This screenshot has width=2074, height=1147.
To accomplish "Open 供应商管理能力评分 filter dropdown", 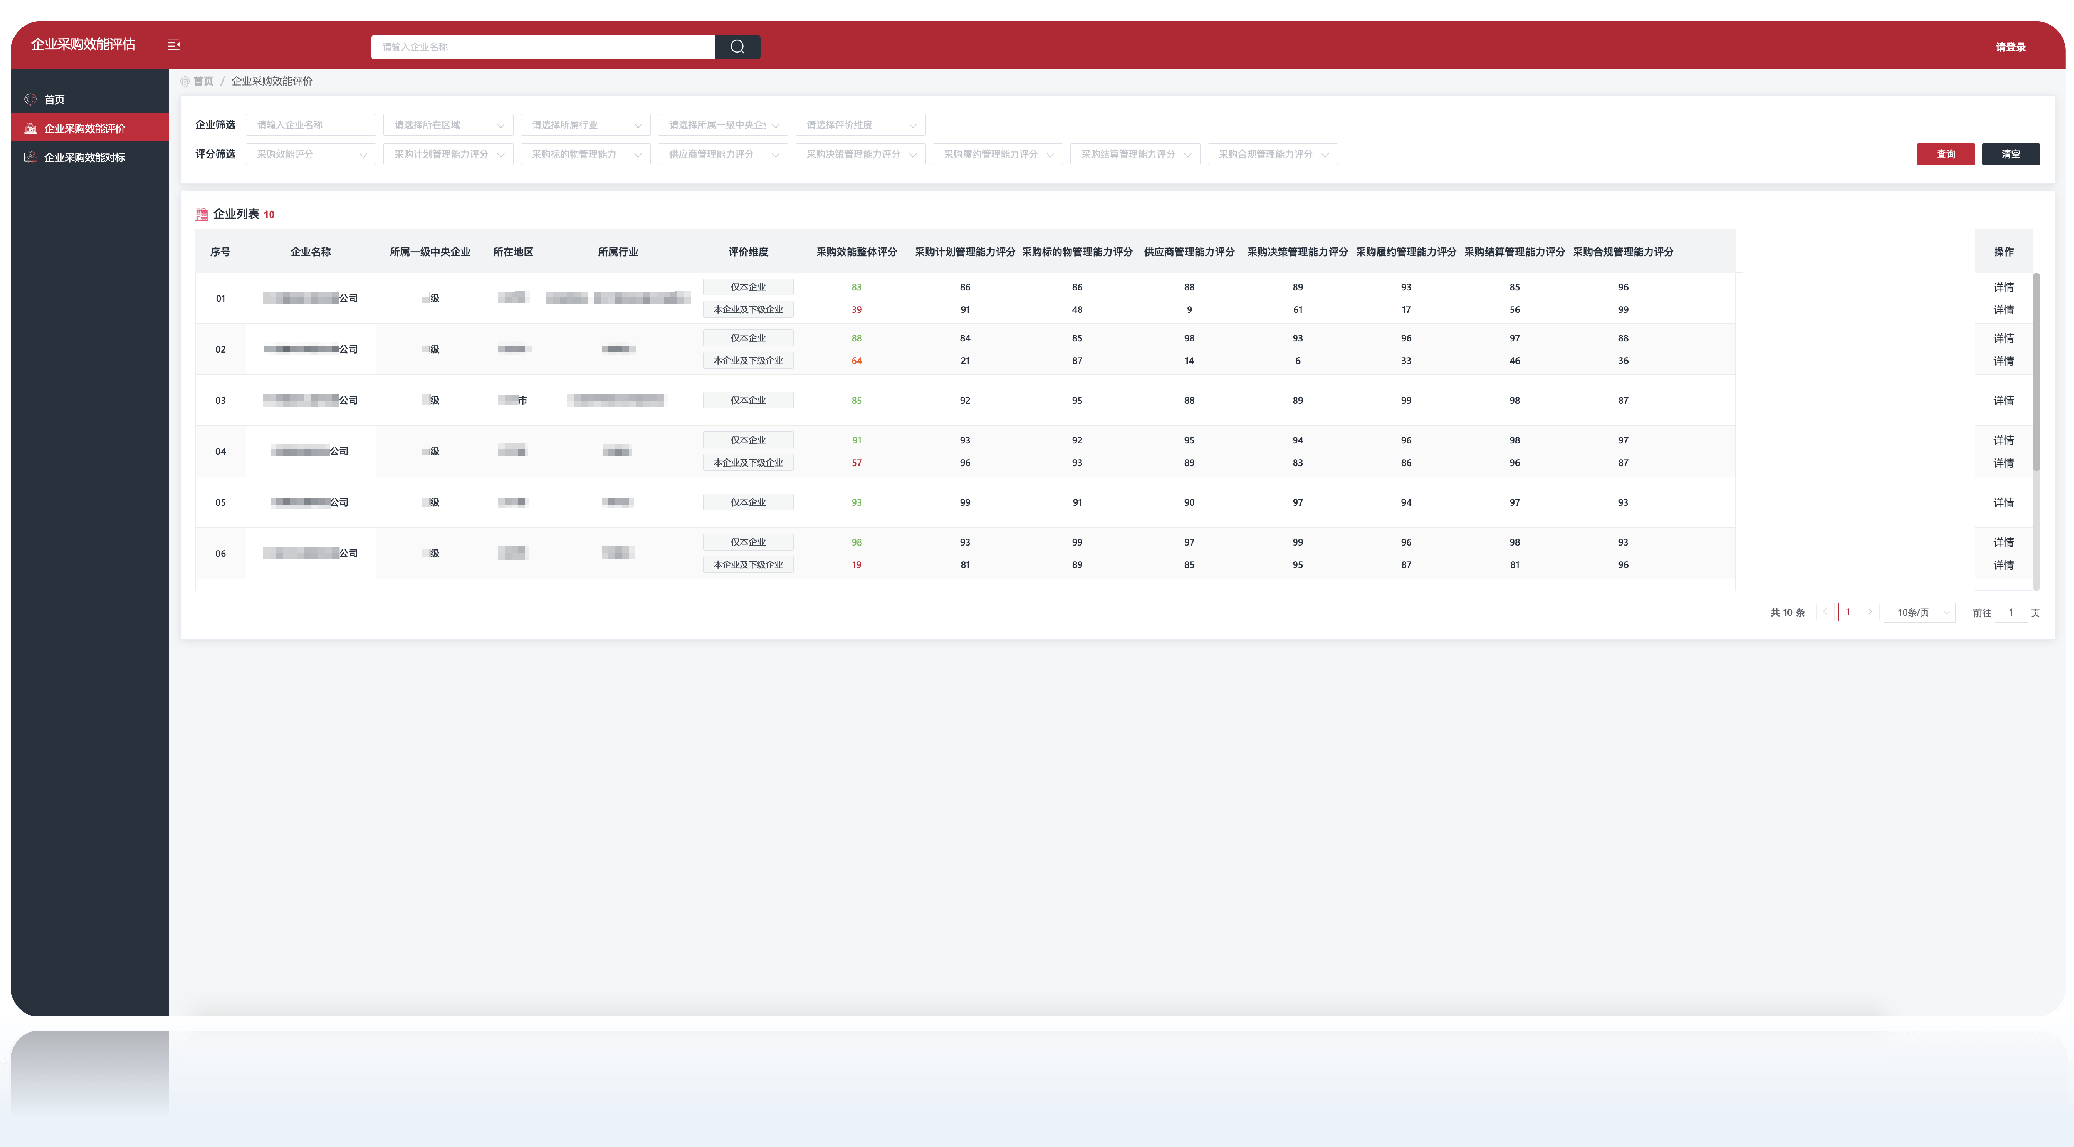I will pos(723,154).
